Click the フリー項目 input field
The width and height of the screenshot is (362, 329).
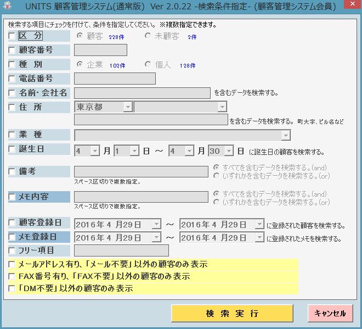pos(121,250)
